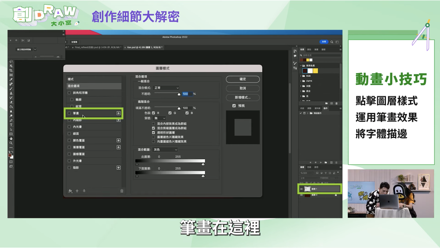Pick the yellow swatch in 常用色票
The image size is (440, 248).
click(x=315, y=71)
